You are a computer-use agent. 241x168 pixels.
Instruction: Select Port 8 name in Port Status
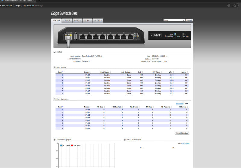click(x=88, y=94)
